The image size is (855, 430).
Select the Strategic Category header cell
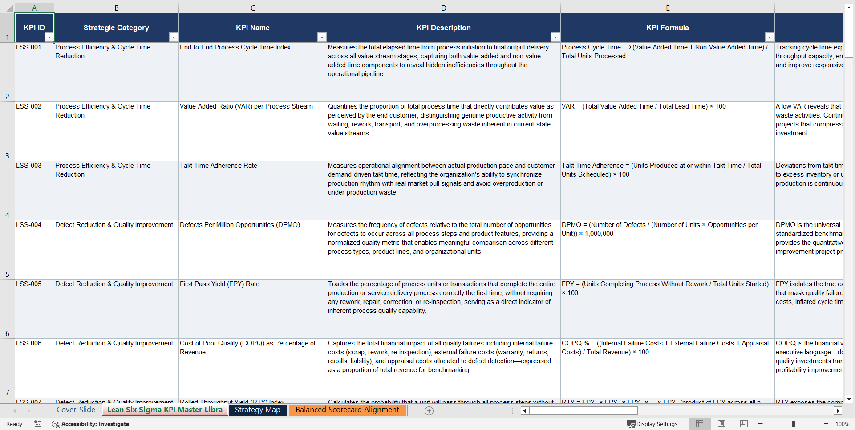tap(116, 28)
